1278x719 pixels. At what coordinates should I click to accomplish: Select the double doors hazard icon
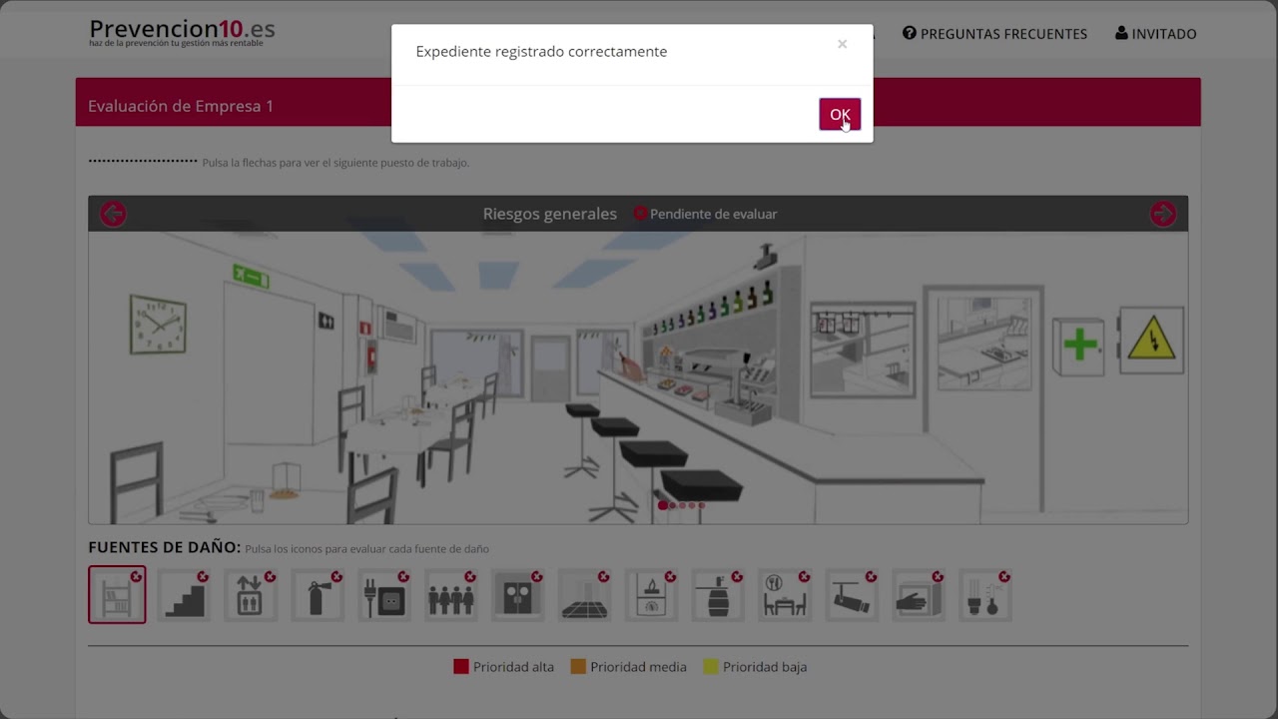tap(518, 595)
